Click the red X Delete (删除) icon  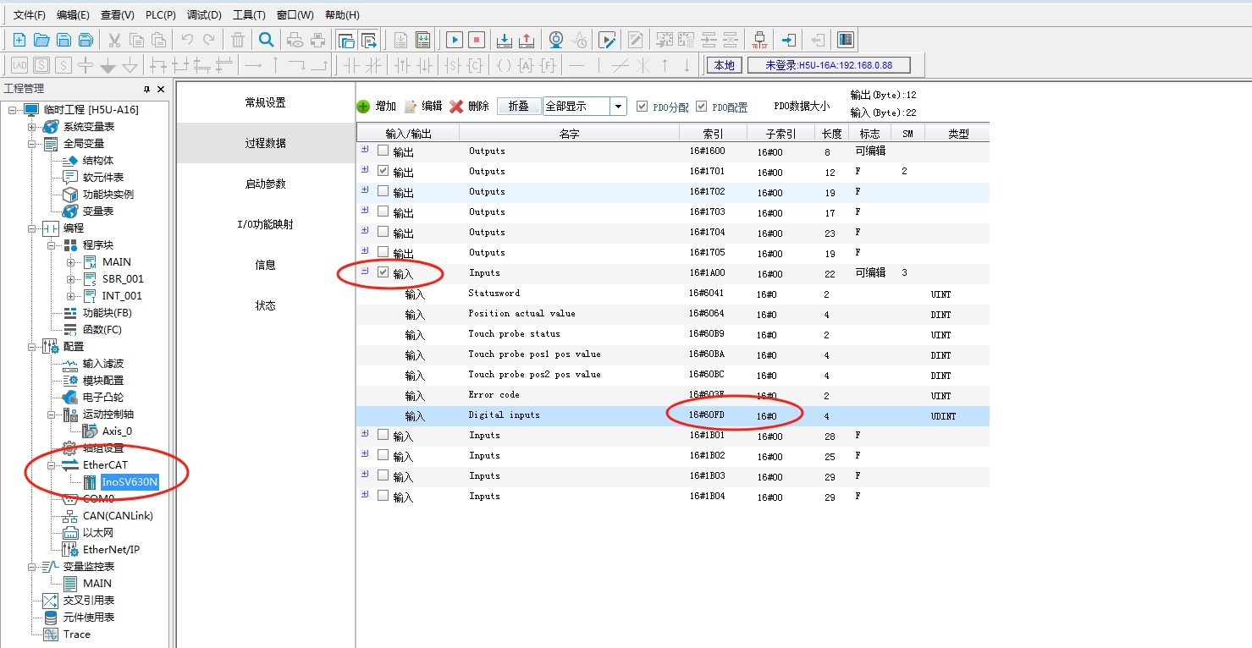[456, 107]
